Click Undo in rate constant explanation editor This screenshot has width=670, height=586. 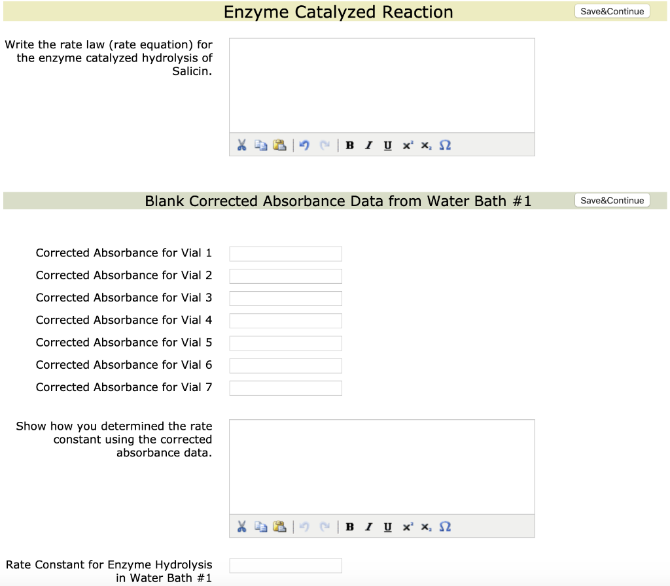304,526
